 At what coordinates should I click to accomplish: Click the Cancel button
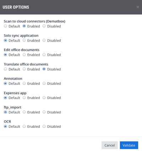[x=110, y=145]
